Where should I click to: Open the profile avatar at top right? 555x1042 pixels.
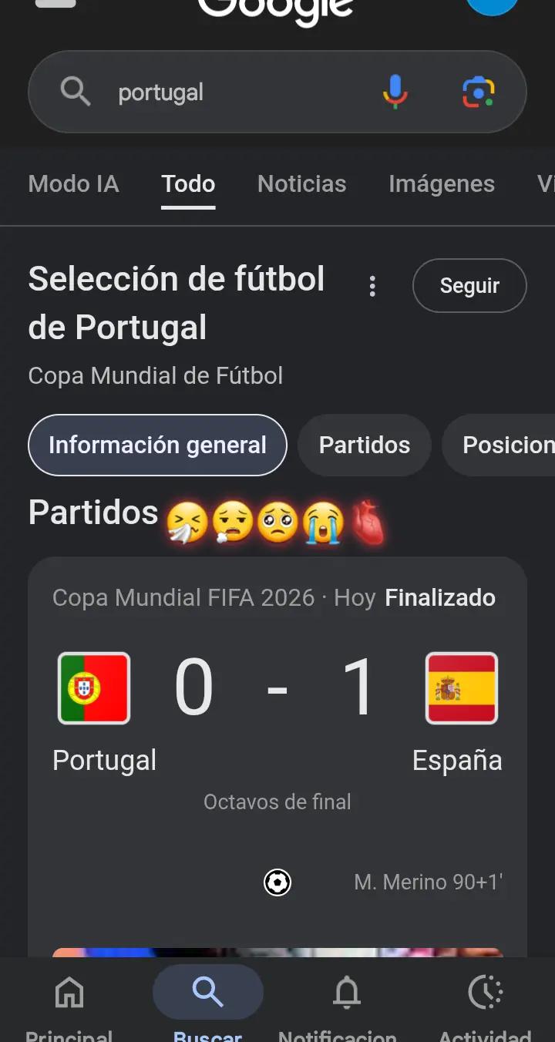click(x=492, y=5)
